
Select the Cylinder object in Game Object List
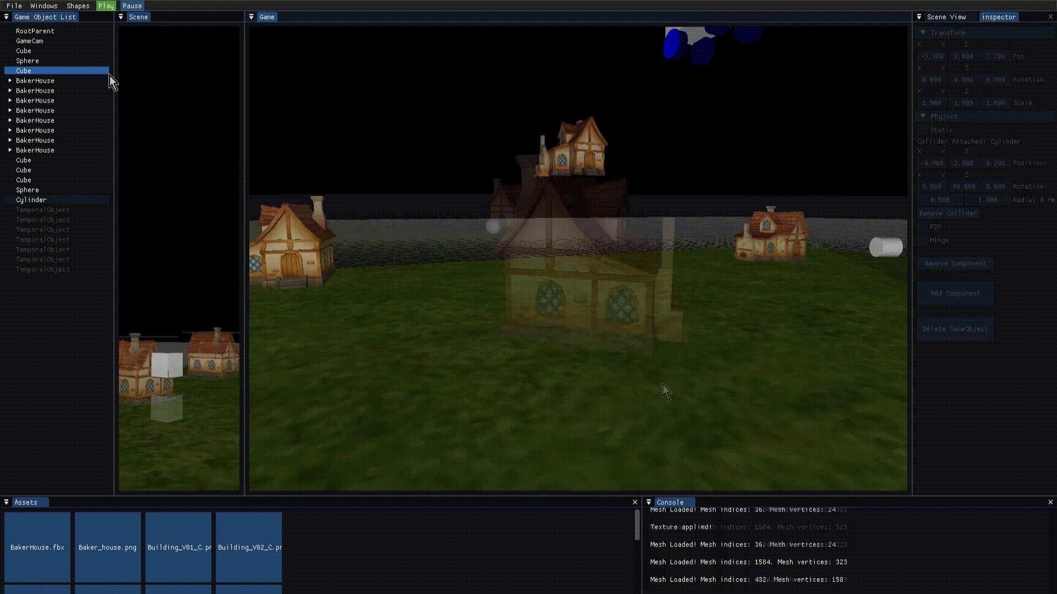tap(31, 200)
